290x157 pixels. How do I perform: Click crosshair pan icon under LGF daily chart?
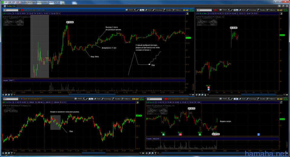coord(147,153)
